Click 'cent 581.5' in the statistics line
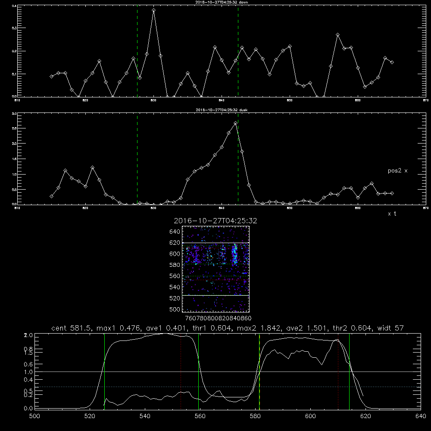The image size is (431, 431). [72, 328]
